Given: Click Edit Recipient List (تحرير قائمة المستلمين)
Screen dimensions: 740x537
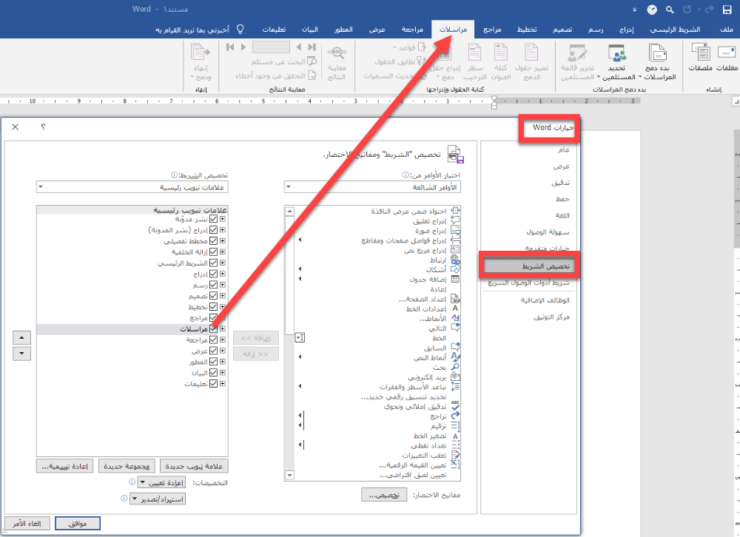Looking at the screenshot, I should [x=577, y=61].
